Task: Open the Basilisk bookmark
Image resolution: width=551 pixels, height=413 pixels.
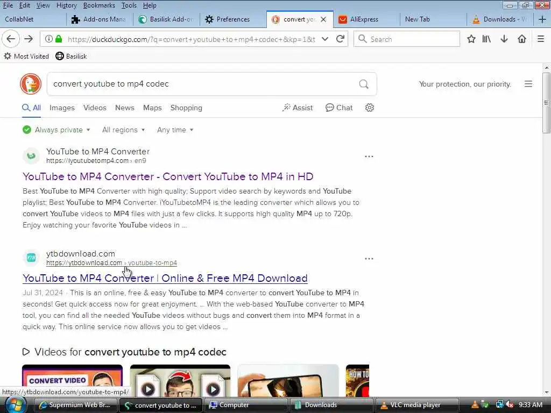Action: coord(72,56)
